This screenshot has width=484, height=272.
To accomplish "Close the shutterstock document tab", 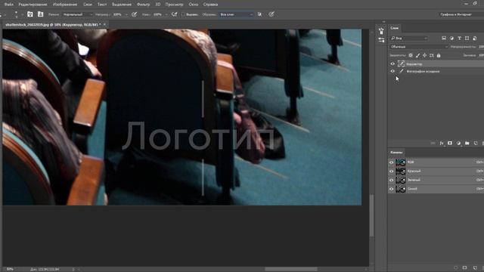I will point(104,24).
